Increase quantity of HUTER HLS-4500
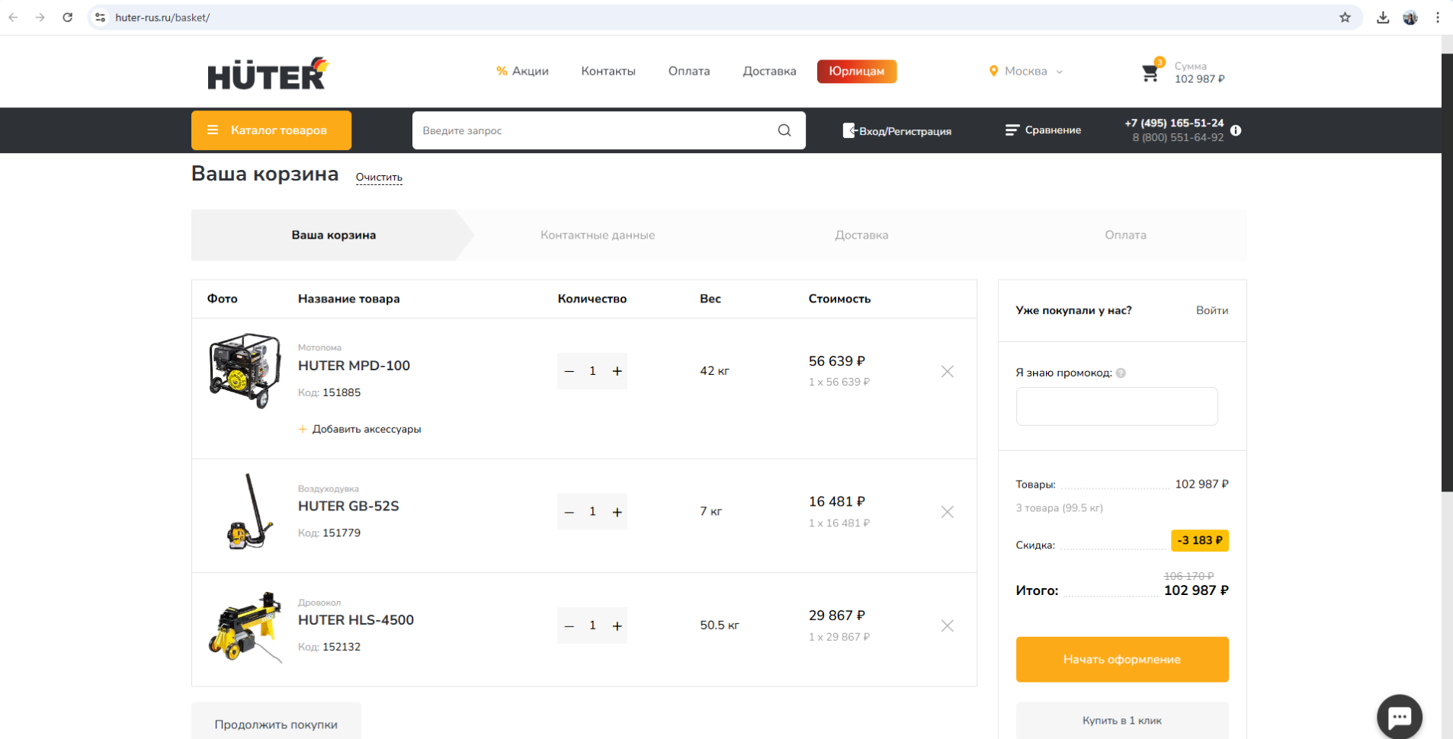 coord(617,625)
